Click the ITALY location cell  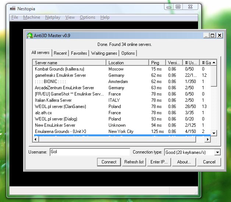(114, 100)
